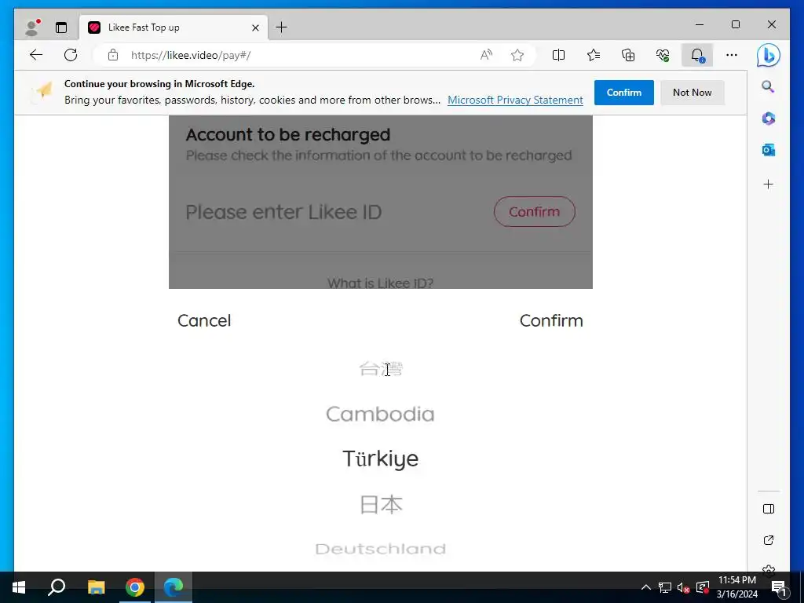Screen dimensions: 804x603
Task: Toggle split screen view
Action: point(558,55)
